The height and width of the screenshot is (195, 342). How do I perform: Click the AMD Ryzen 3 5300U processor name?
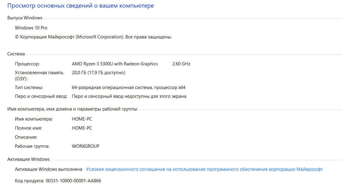115,64
